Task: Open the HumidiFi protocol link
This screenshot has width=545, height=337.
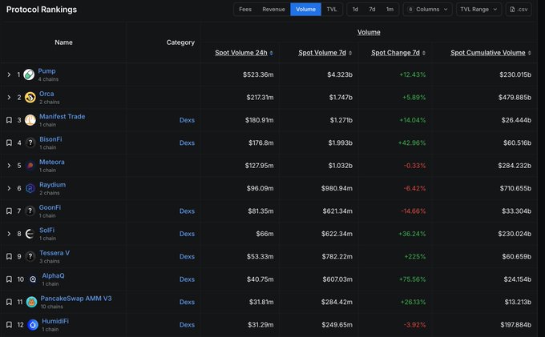Action: tap(55, 321)
